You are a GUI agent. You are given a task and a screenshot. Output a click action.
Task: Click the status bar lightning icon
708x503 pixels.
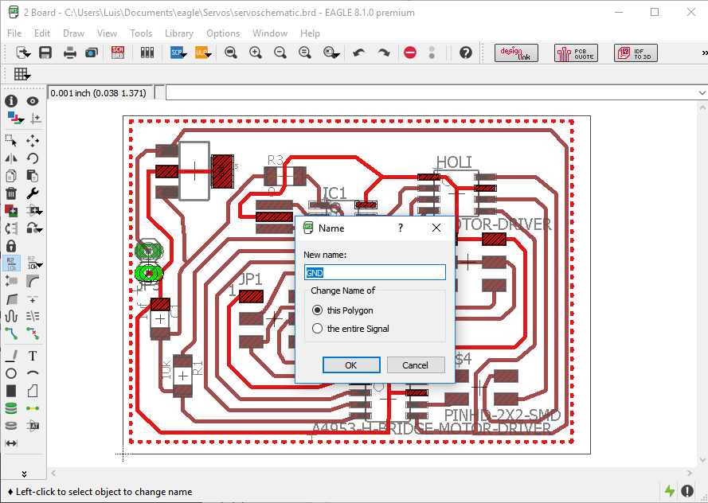670,491
